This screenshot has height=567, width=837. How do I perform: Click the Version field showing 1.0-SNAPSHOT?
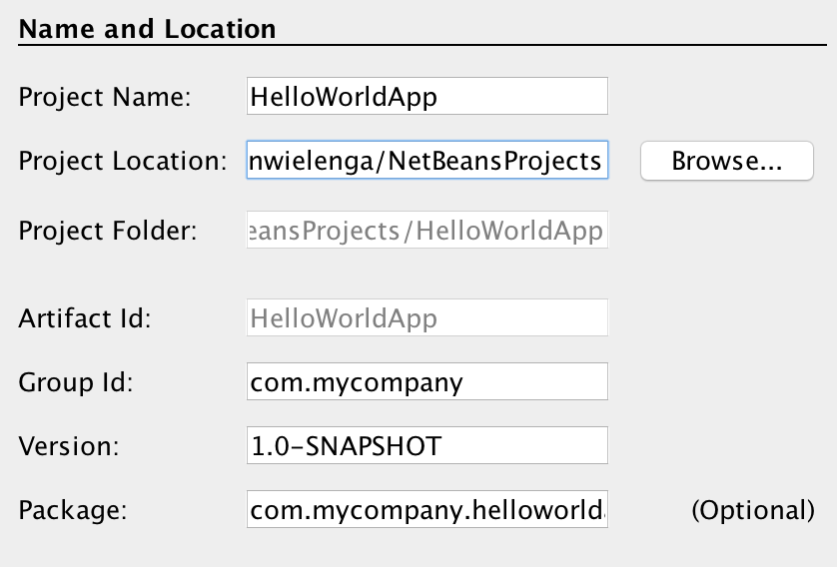426,445
